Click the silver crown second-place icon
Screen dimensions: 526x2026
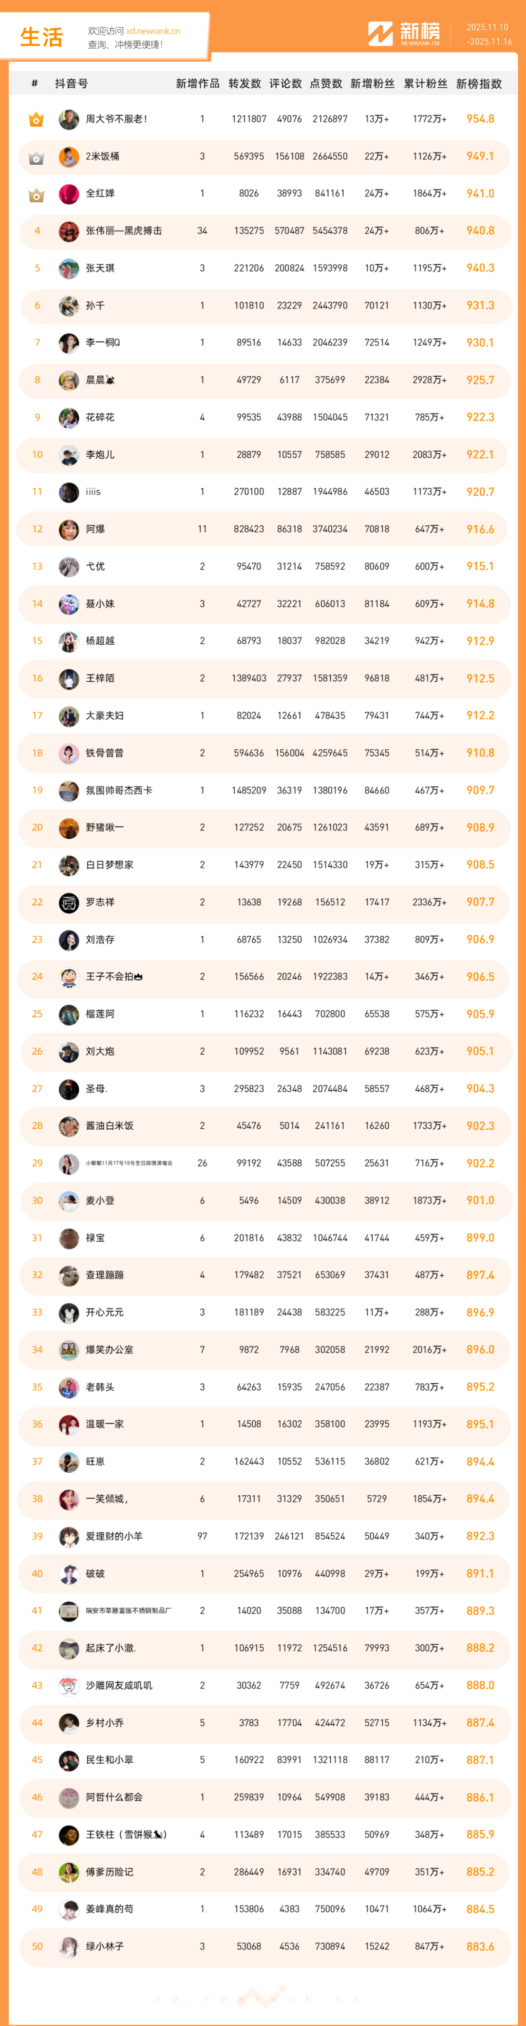[x=36, y=157]
